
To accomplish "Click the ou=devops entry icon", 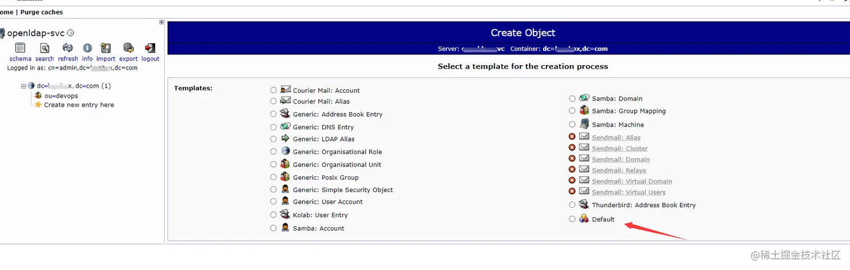I will [38, 95].
